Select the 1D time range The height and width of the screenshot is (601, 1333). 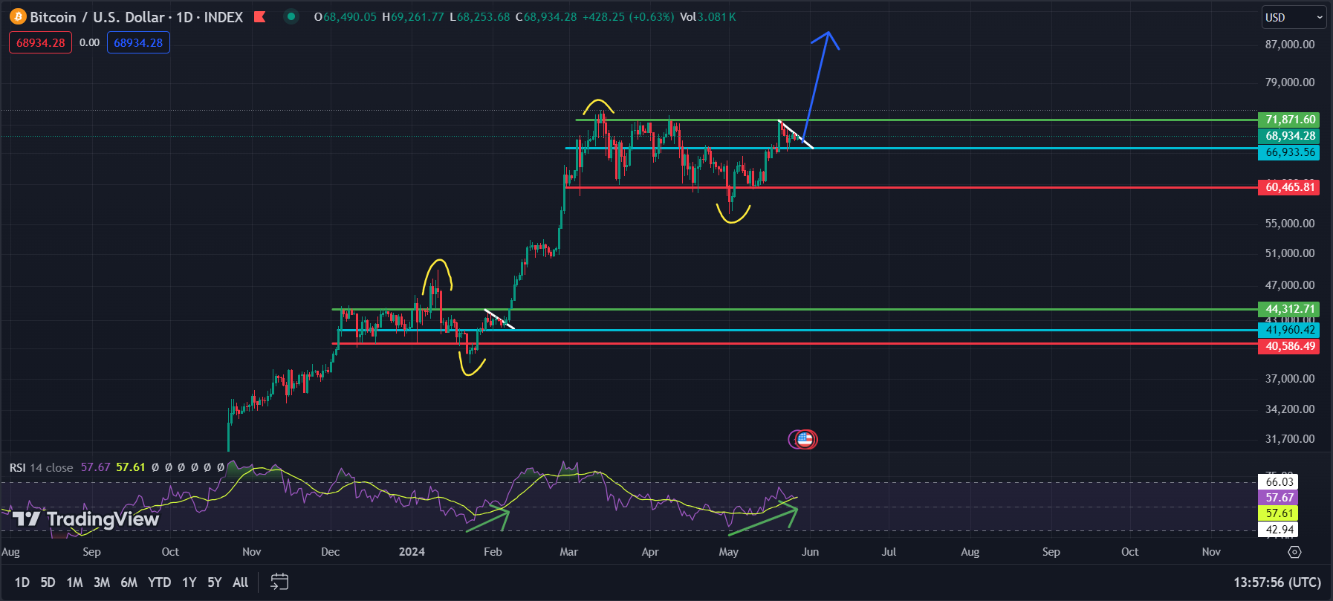22,582
